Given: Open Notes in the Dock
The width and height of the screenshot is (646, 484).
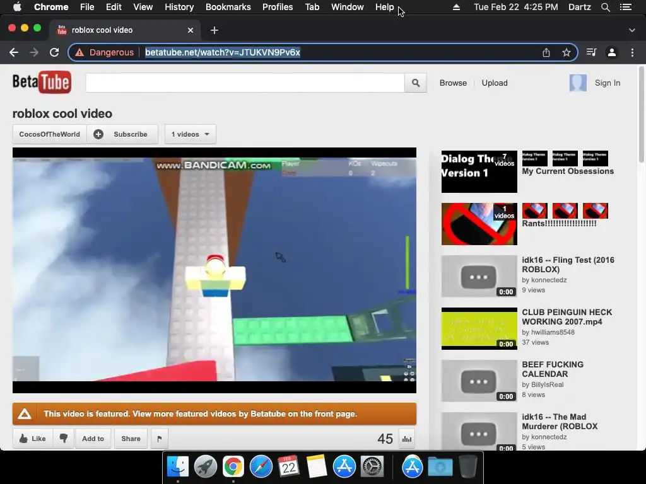Looking at the screenshot, I should pyautogui.click(x=317, y=467).
